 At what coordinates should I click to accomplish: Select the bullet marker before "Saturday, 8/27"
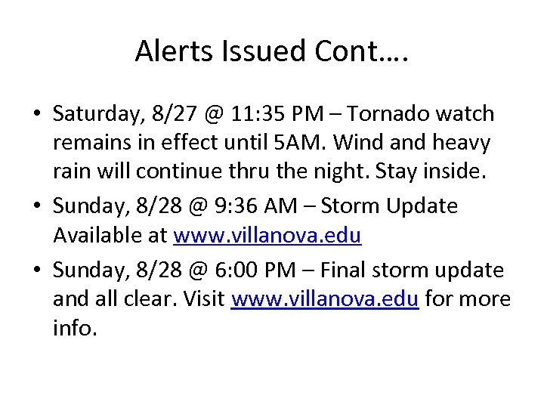(x=36, y=116)
